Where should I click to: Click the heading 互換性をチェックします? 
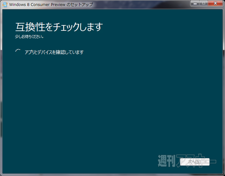[x=59, y=27]
